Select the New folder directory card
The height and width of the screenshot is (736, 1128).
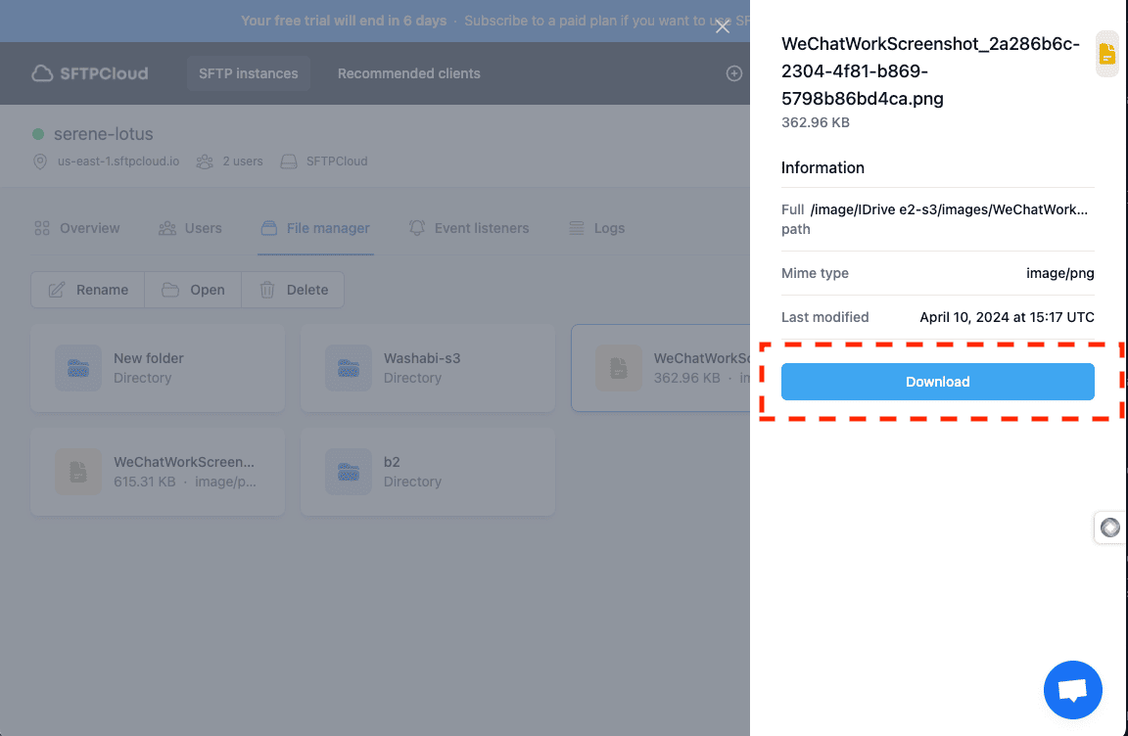tap(158, 368)
